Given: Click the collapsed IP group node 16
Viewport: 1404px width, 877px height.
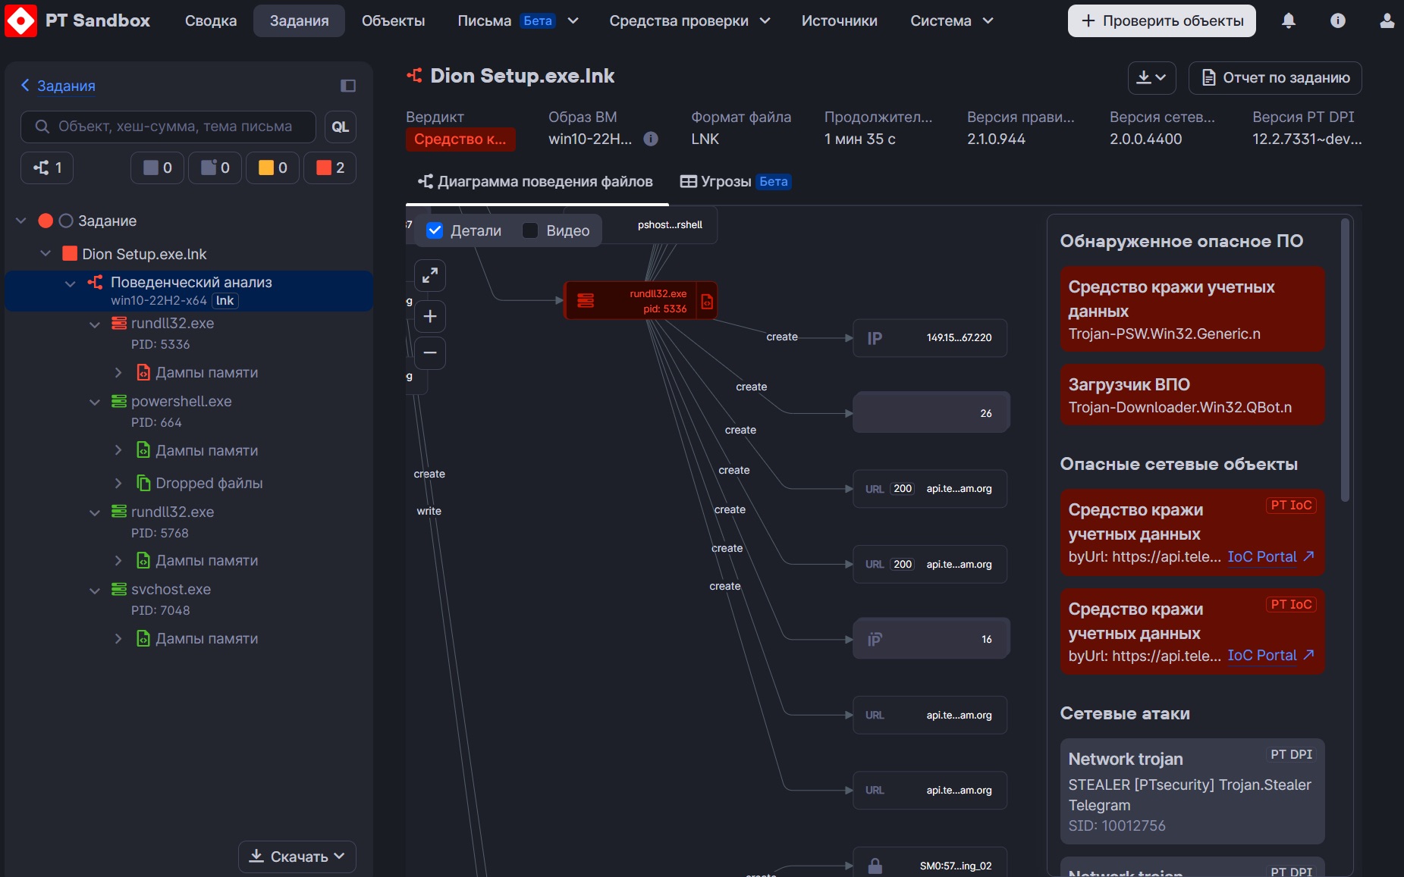Looking at the screenshot, I should (931, 639).
